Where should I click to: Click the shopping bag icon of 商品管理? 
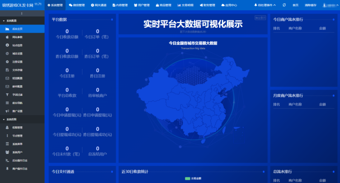157,5
